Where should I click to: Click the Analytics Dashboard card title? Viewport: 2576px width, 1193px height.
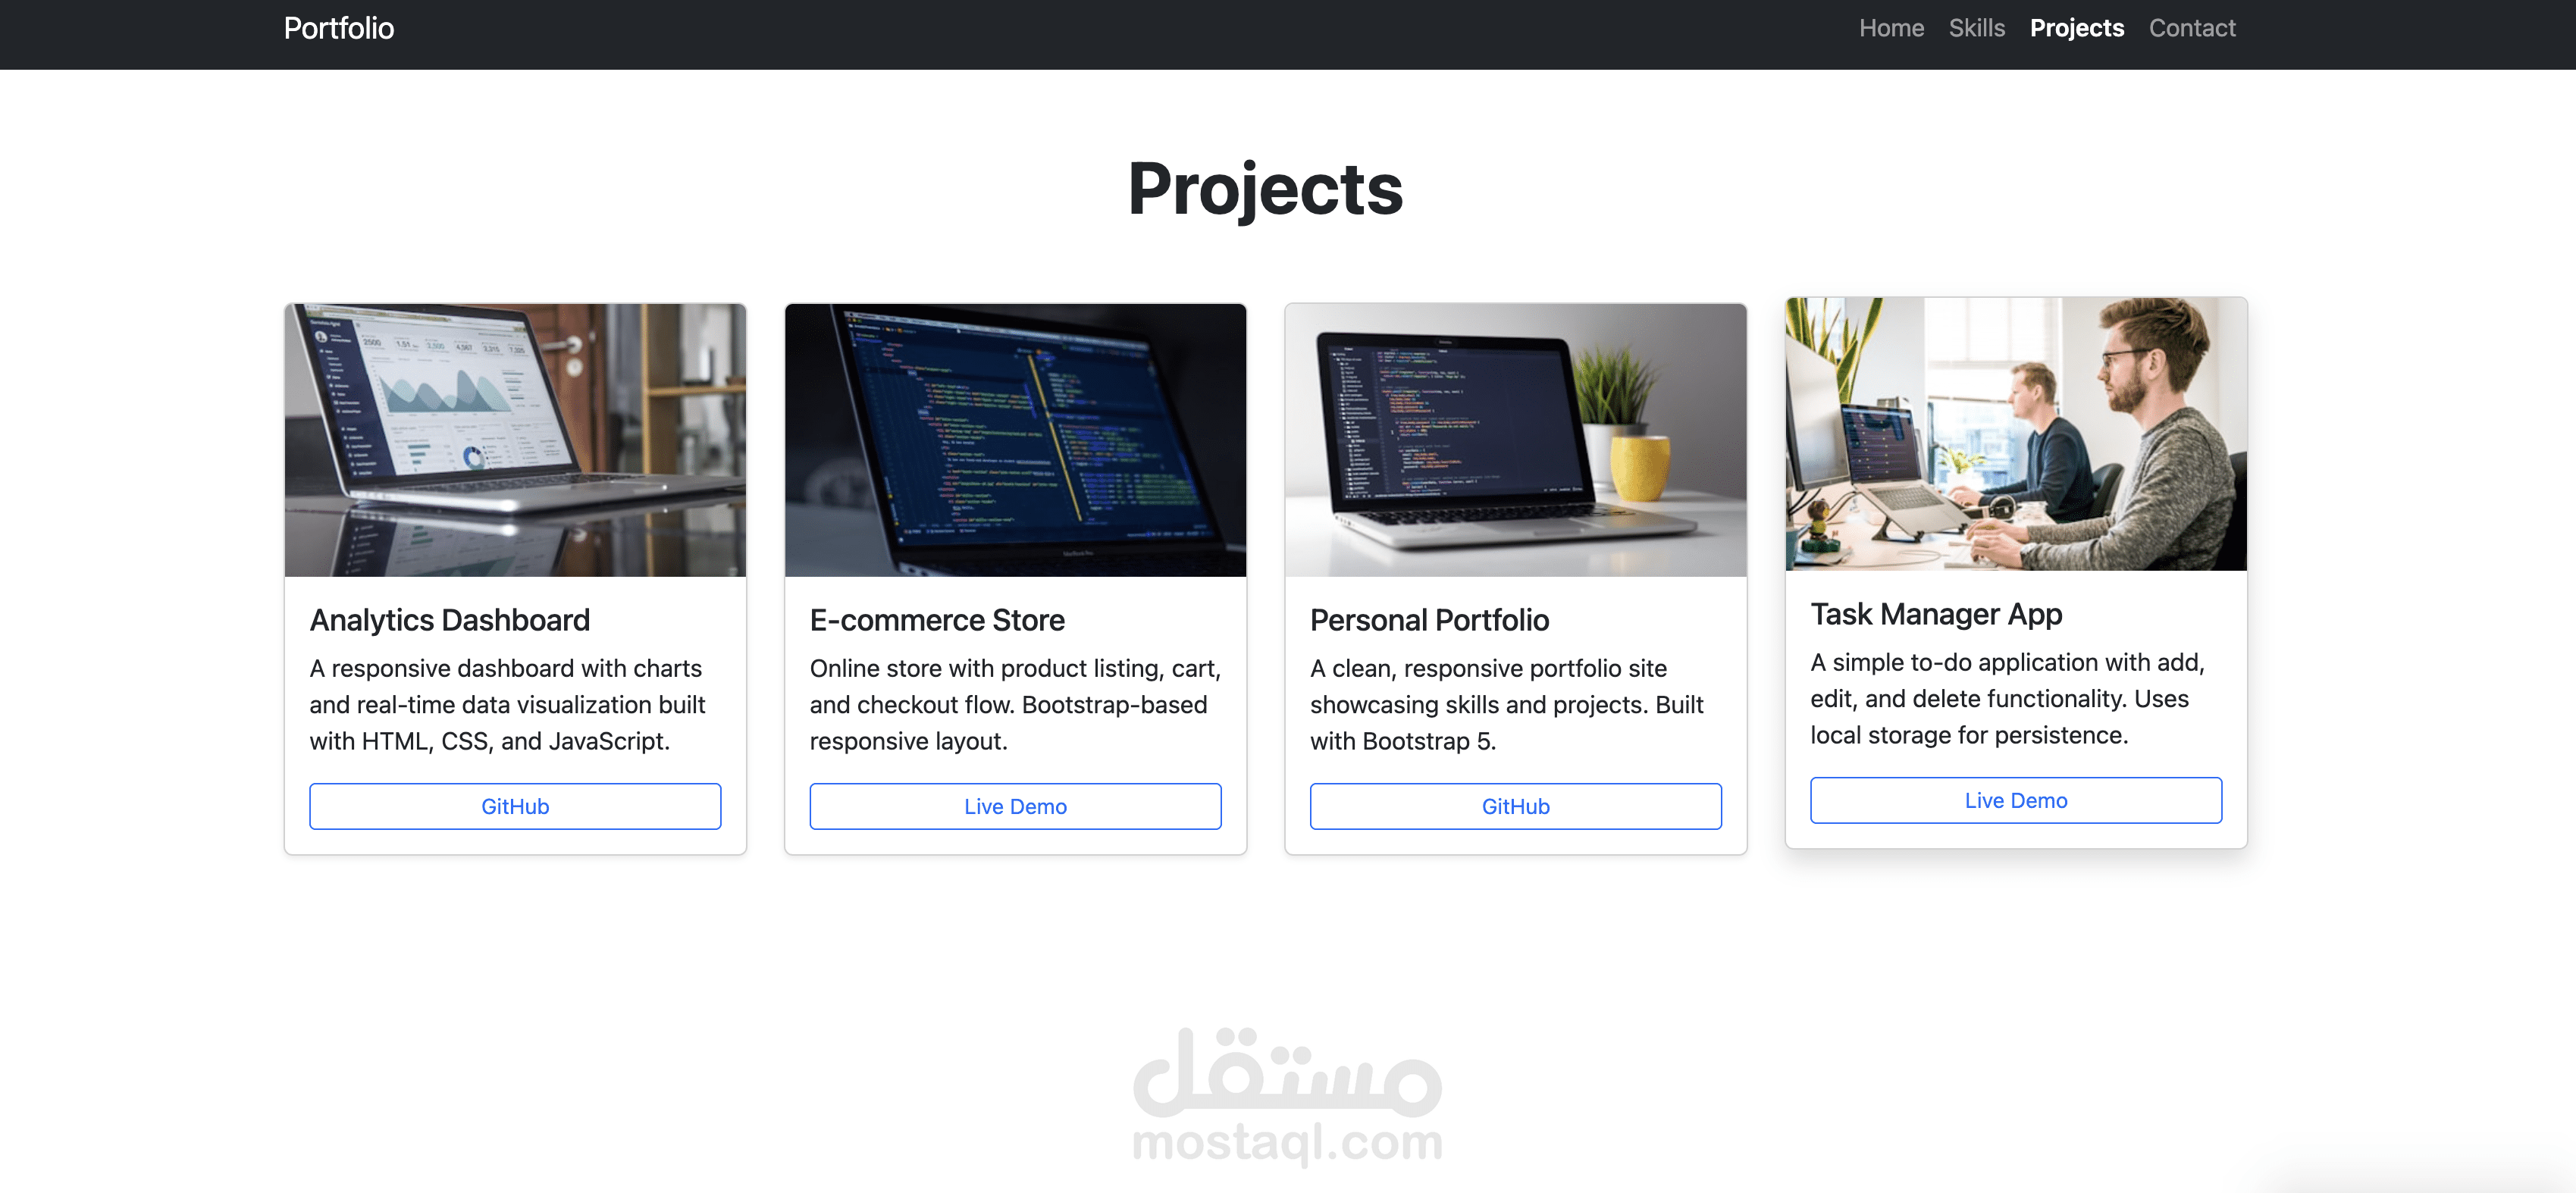(x=449, y=620)
